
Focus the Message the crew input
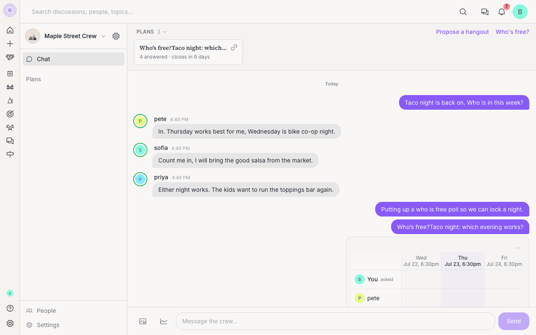pyautogui.click(x=335, y=321)
